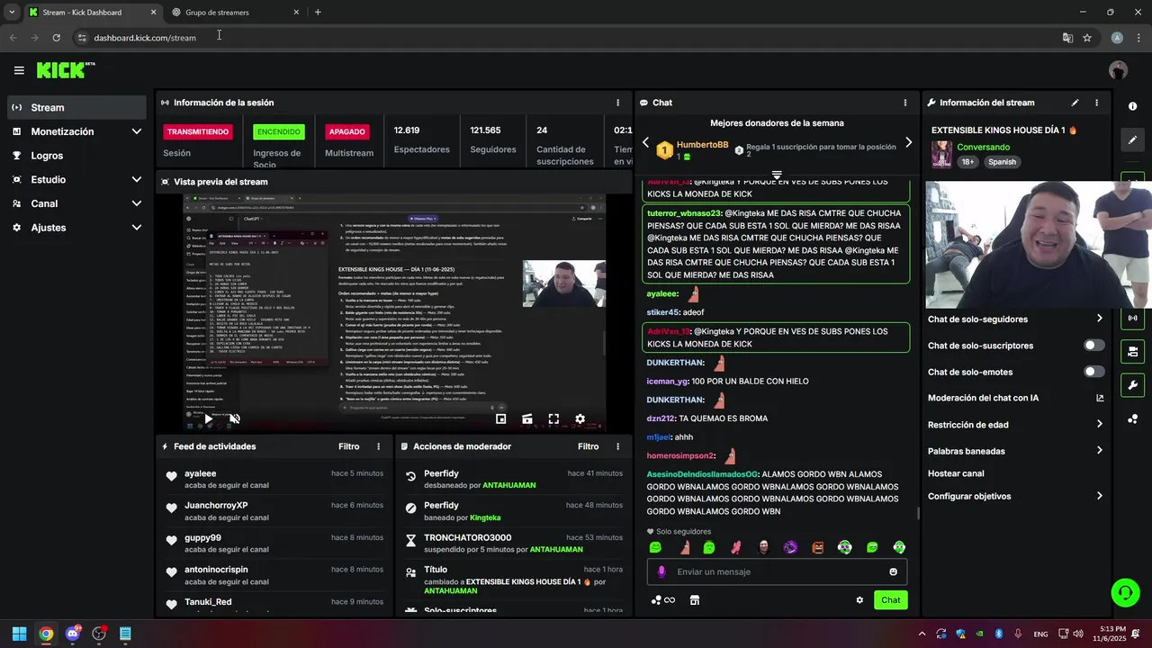Bookmark this page with the star icon
Image resolution: width=1152 pixels, height=648 pixels.
(1087, 38)
